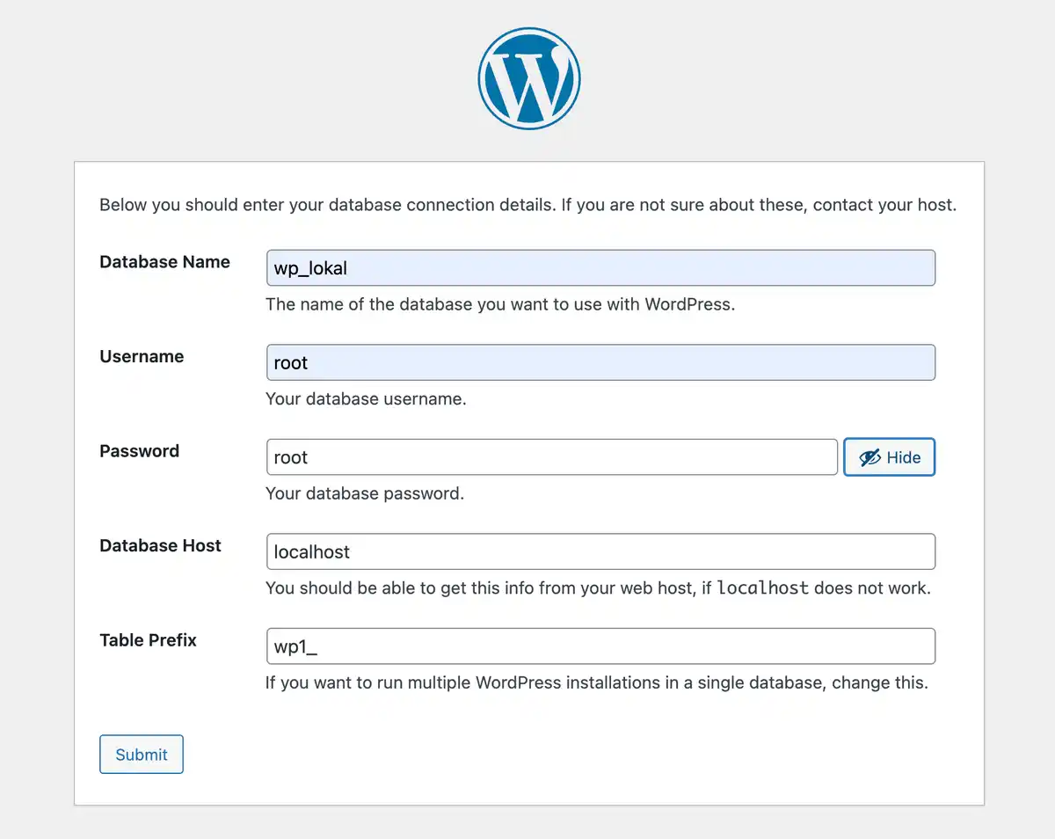Viewport: 1055px width, 839px height.
Task: Click the Database Host field showing localhost
Action: (x=600, y=551)
